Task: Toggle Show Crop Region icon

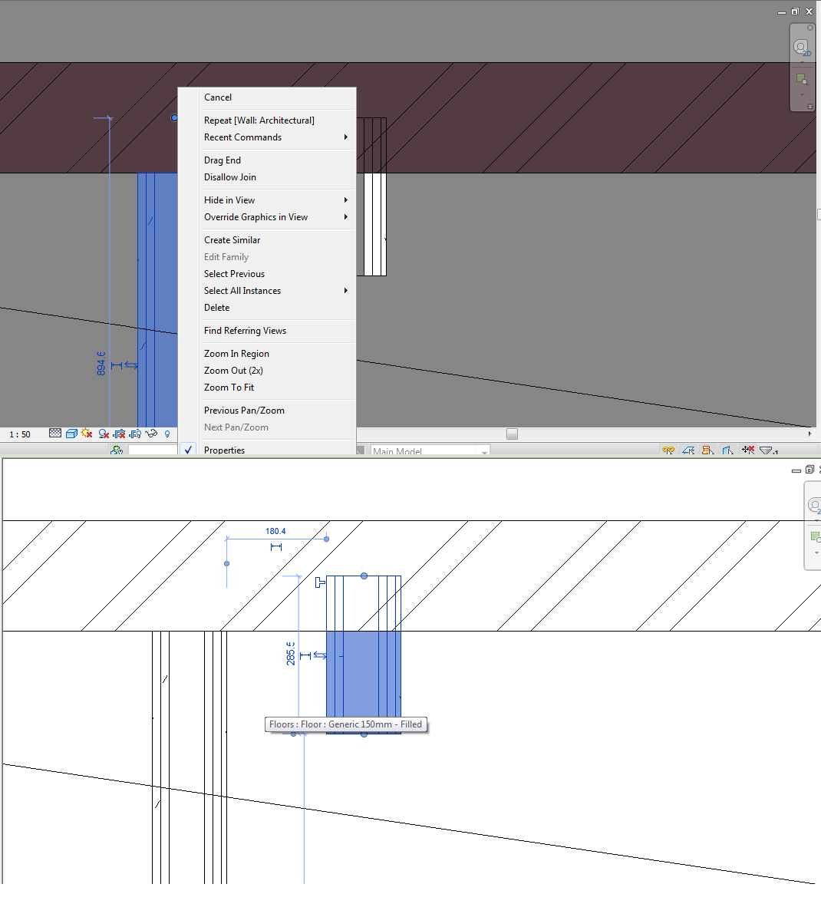Action: [136, 434]
